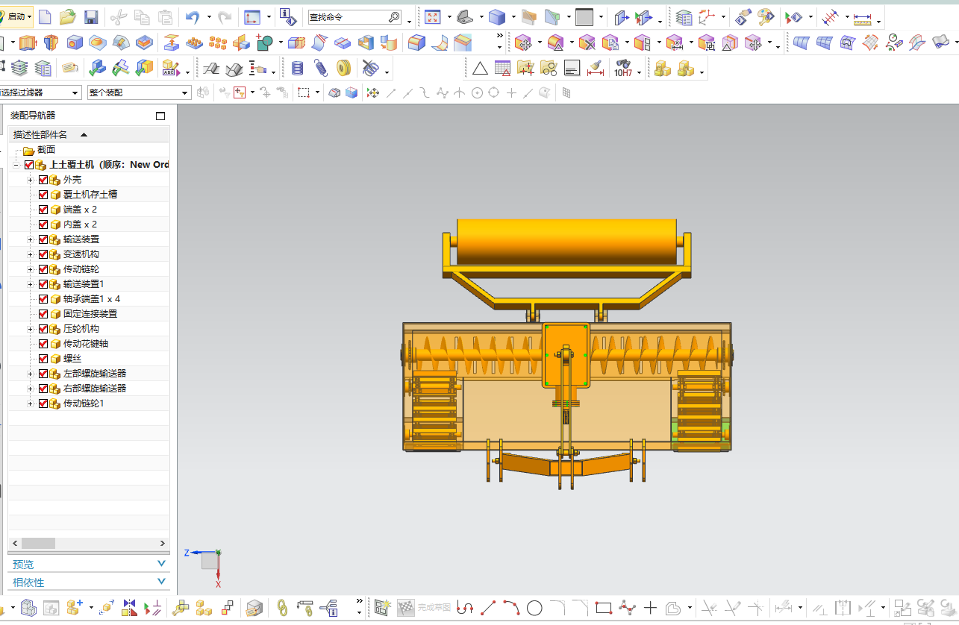Hide the 输送装置 component via checkbox

[x=43, y=239]
